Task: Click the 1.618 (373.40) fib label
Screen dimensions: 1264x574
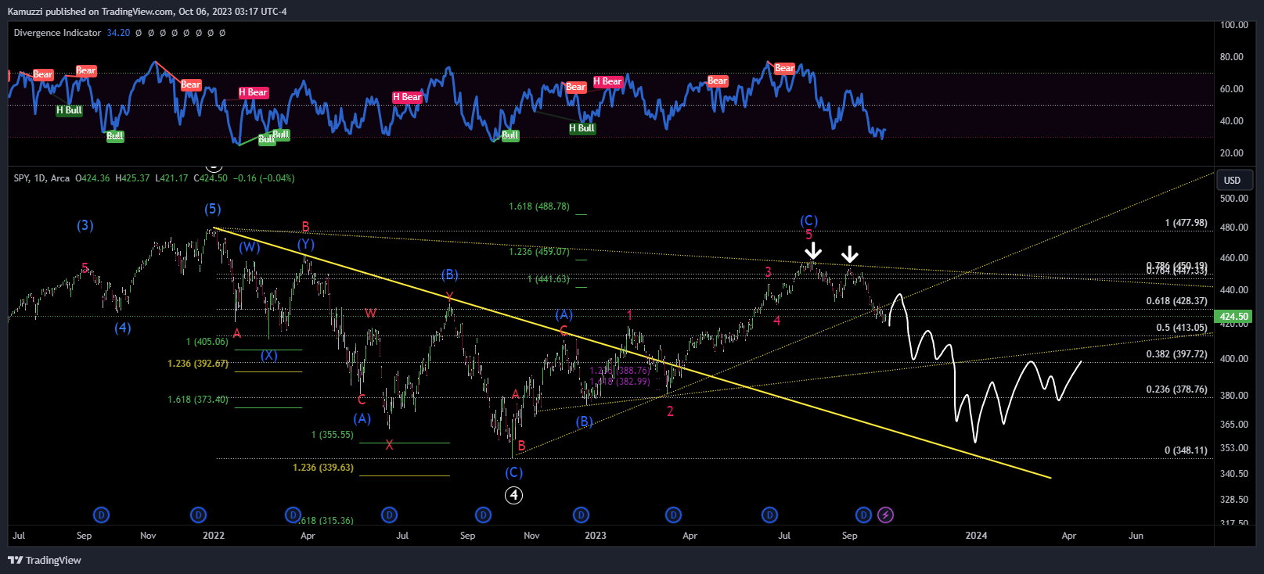Action: pos(198,400)
